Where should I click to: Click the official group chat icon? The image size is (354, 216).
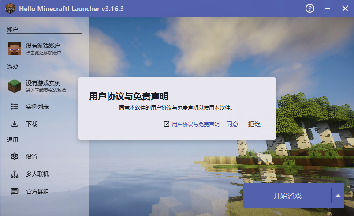(x=15, y=192)
